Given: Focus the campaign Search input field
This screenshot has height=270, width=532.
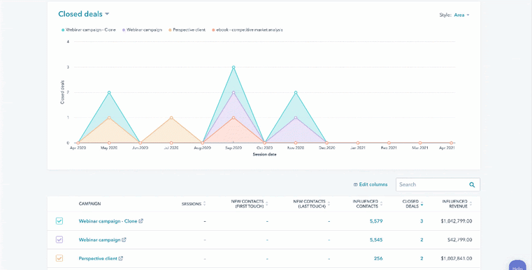Looking at the screenshot, I should pyautogui.click(x=432, y=185).
